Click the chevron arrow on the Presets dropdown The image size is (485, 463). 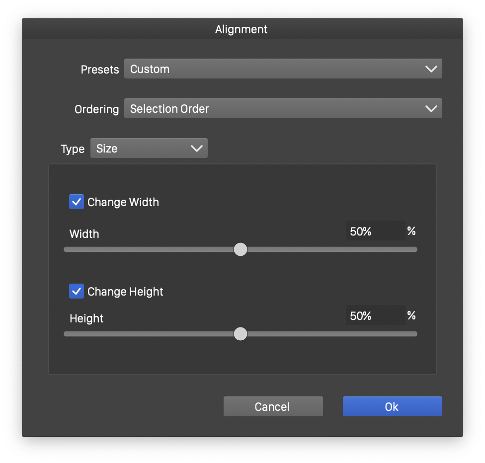click(x=431, y=69)
